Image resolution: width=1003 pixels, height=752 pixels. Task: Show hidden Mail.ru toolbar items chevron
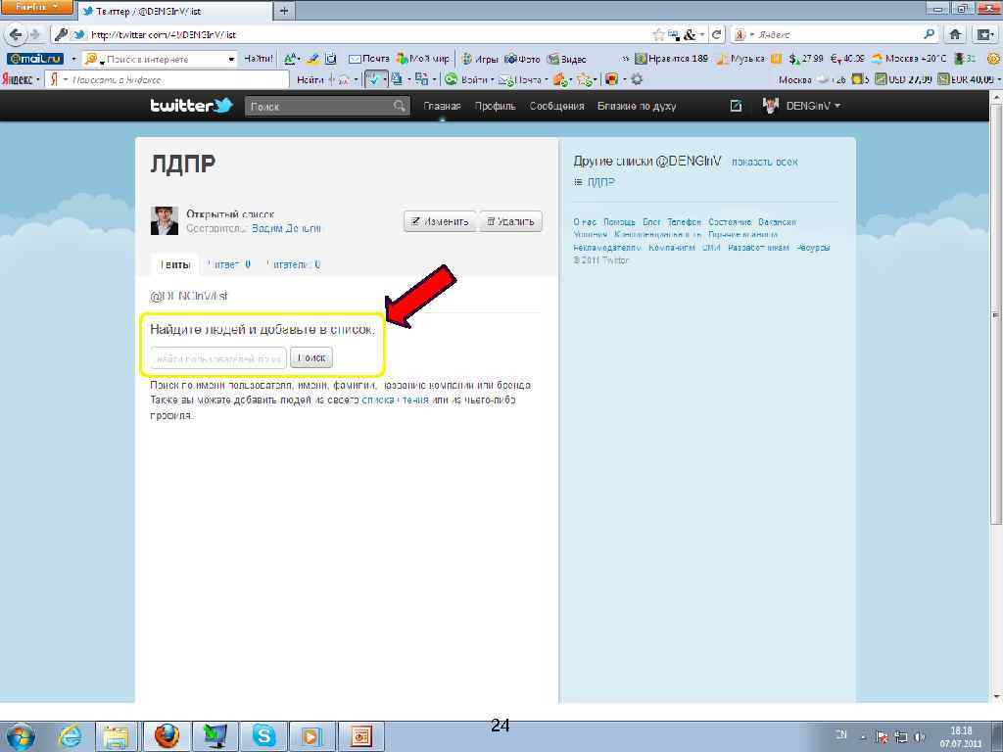pos(626,59)
